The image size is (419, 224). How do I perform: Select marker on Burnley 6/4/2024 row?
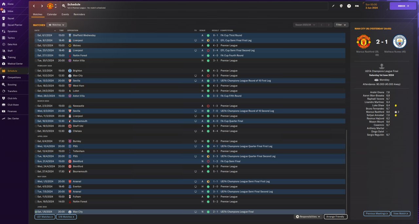tap(36, 141)
